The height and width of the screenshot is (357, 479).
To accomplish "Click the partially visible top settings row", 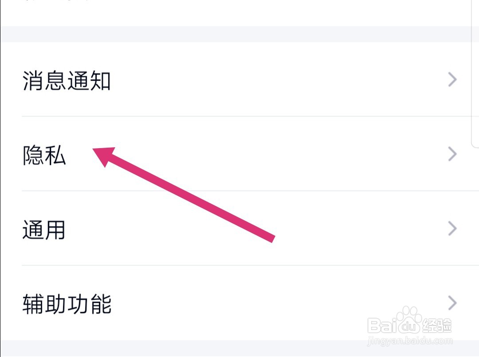I will (x=239, y=13).
